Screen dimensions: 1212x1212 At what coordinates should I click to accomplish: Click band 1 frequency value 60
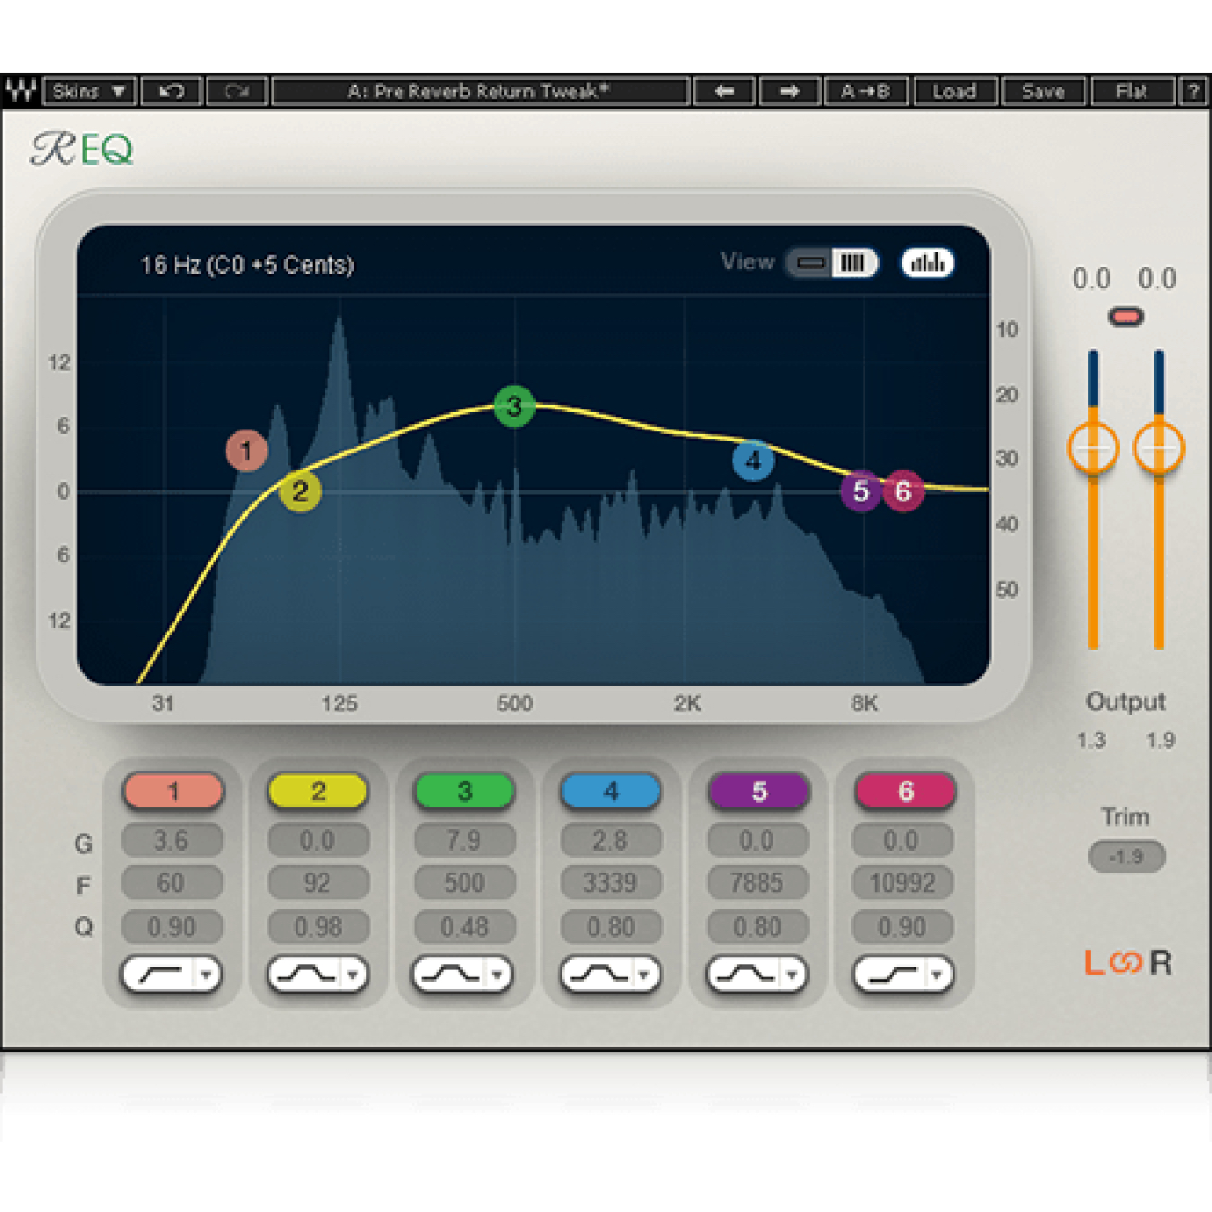coord(172,883)
